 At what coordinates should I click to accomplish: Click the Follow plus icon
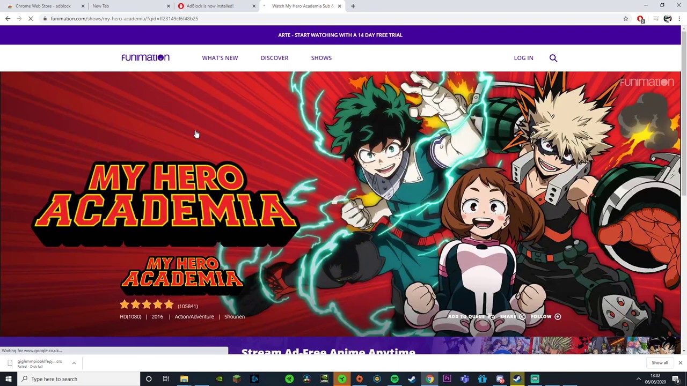pyautogui.click(x=558, y=317)
